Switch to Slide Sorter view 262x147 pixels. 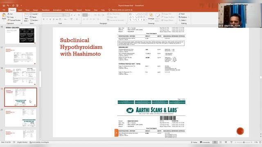pos(220,143)
